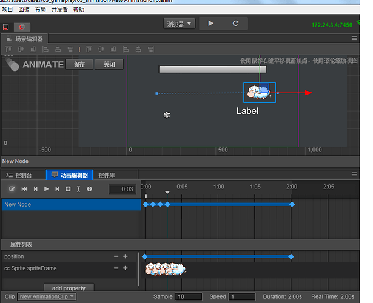Click the distribute bottom icon
Image resolution: width=373 pixels, height=303 pixels.
[113, 49]
